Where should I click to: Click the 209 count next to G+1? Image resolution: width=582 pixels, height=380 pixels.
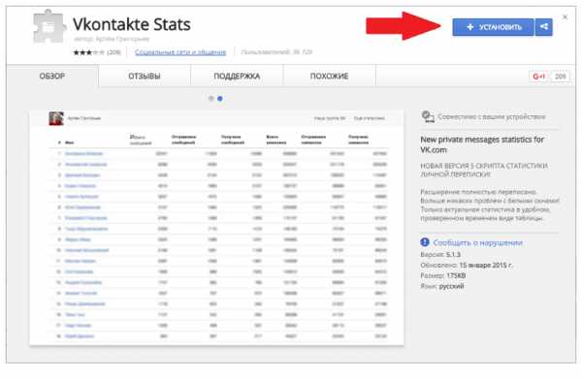coord(560,77)
